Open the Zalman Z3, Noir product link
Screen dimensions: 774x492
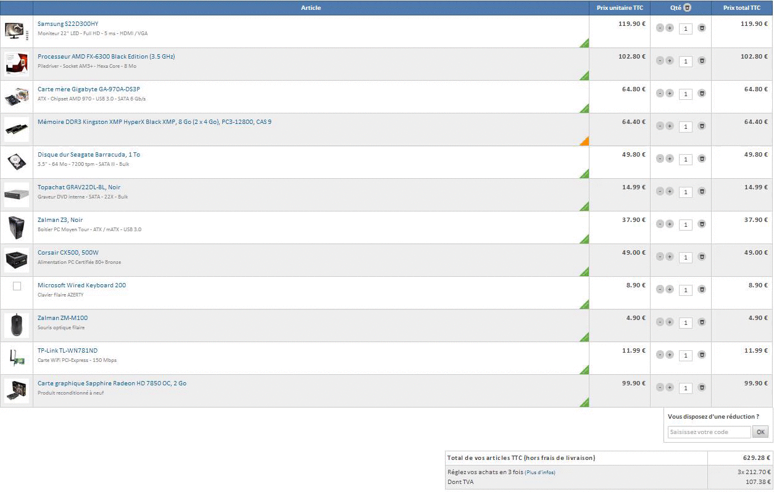pos(60,220)
